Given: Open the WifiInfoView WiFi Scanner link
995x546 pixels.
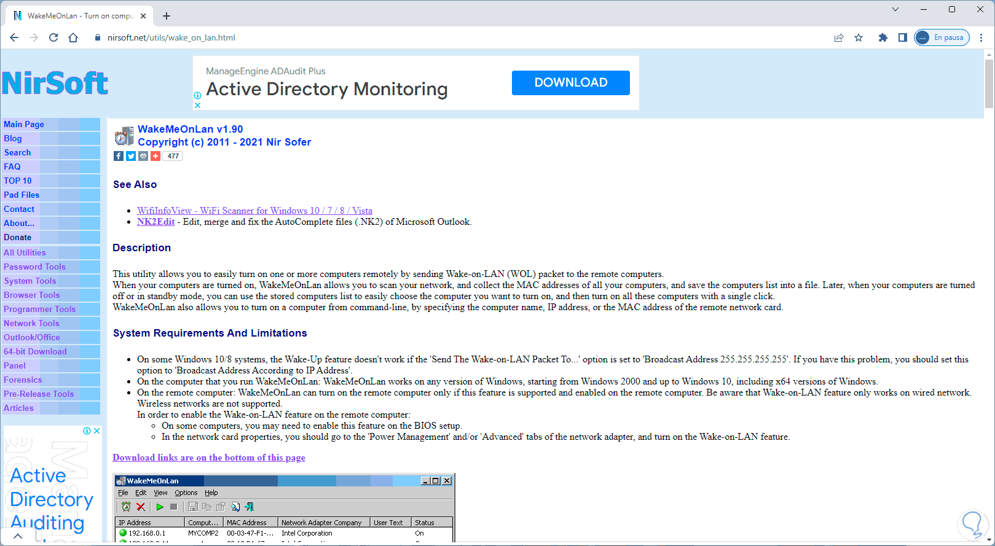Looking at the screenshot, I should click(254, 211).
